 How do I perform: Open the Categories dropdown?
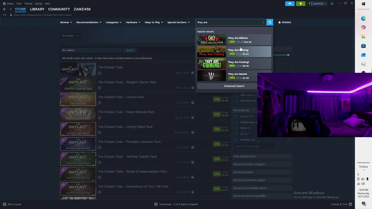(113, 22)
